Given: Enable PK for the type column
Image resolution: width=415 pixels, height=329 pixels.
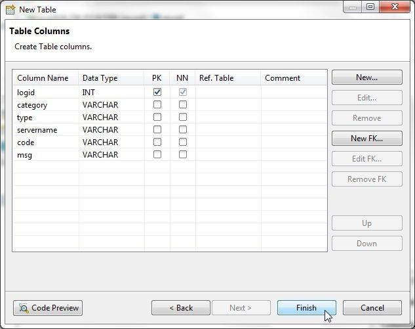Looking at the screenshot, I should [157, 117].
